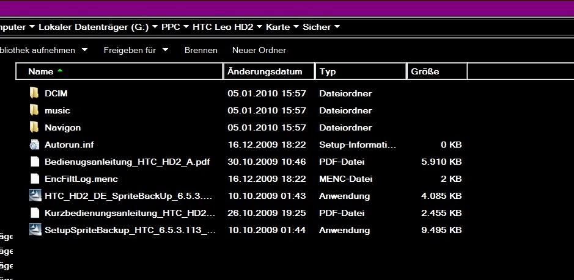Click the Neuer Ordner toolbar button
The image size is (574, 280).
coord(259,50)
